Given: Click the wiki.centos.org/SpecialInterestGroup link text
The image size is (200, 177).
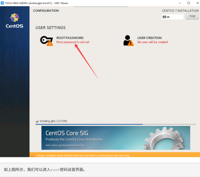Looking at the screenshot, I should pos(65,145).
